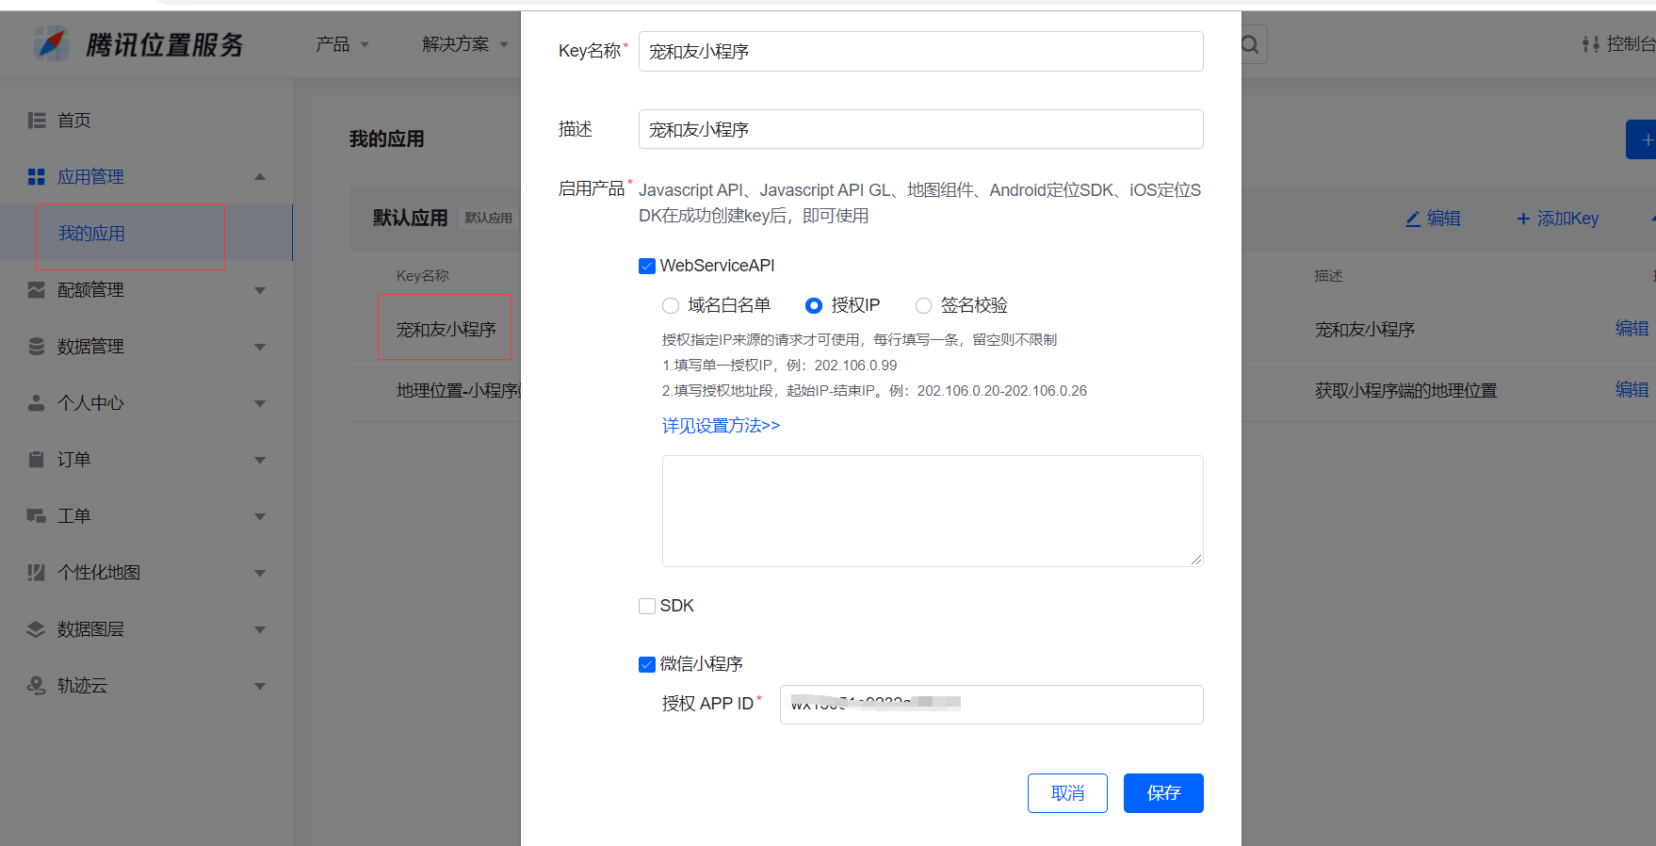Image resolution: width=1656 pixels, height=846 pixels.
Task: Click the Key名称 input field
Action: click(921, 51)
